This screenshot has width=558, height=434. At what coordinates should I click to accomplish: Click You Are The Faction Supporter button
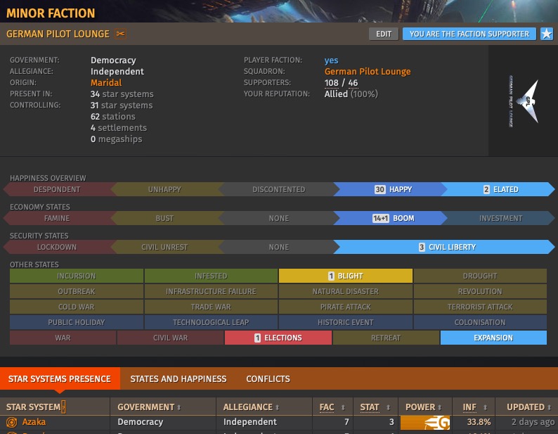tap(469, 34)
